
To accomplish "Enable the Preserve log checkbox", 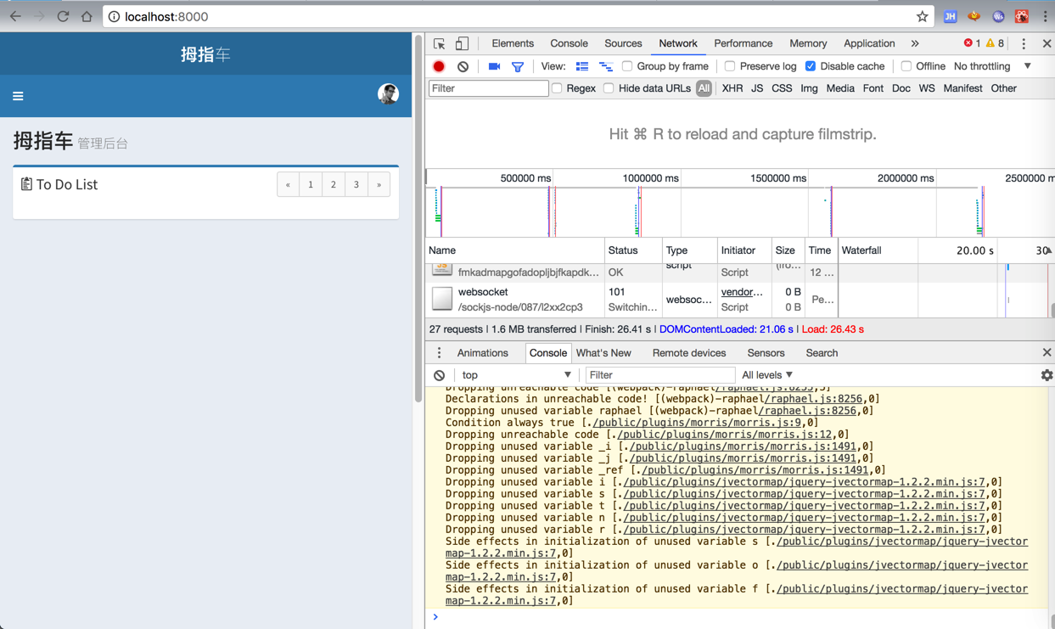I will click(730, 66).
